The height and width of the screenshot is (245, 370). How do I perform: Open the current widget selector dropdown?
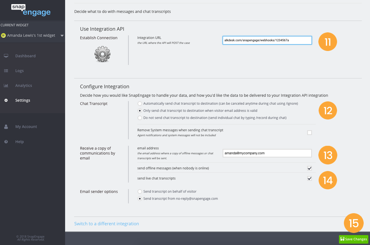[x=62, y=35]
